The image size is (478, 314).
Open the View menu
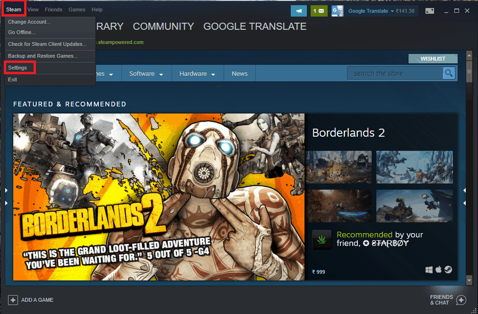(x=33, y=9)
